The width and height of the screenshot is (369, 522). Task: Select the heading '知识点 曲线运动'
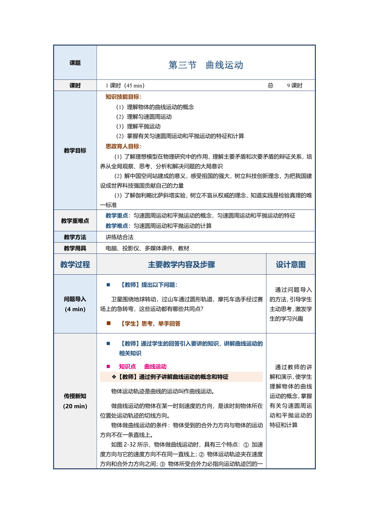[143, 366]
